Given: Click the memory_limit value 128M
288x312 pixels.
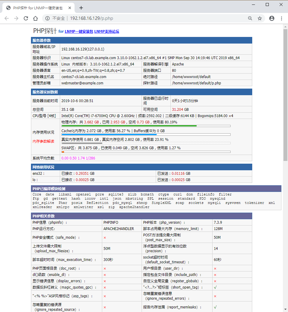Looking at the screenshot, I should [218, 229].
